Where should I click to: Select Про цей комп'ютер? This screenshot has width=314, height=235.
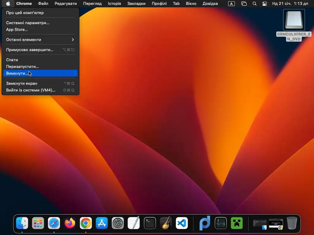coord(40,13)
